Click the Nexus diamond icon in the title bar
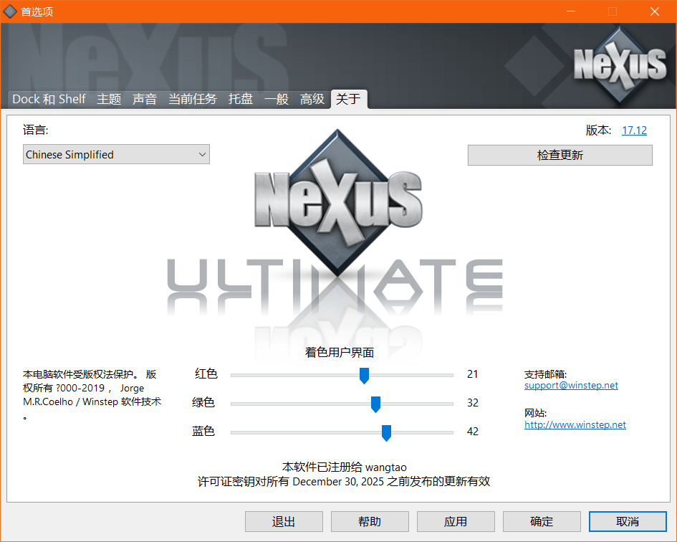 (x=9, y=11)
